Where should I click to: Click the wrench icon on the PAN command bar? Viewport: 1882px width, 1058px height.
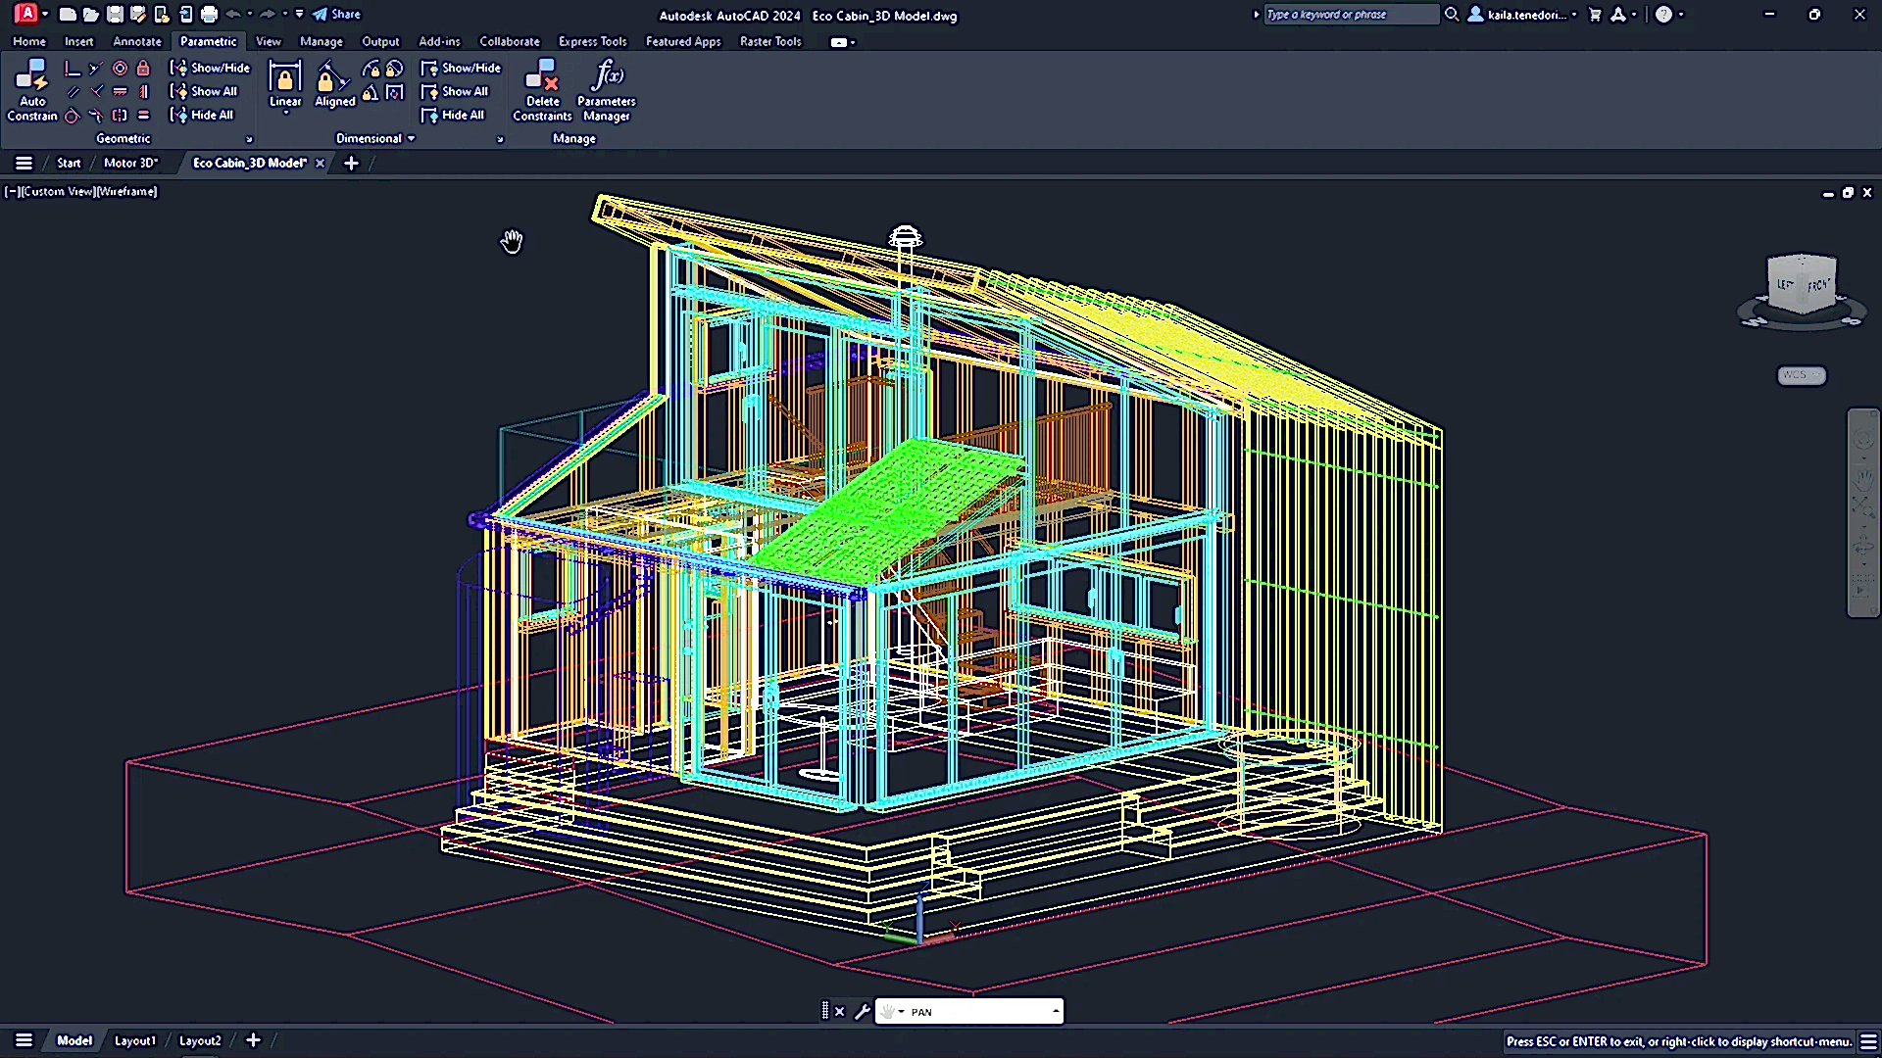(x=862, y=1012)
